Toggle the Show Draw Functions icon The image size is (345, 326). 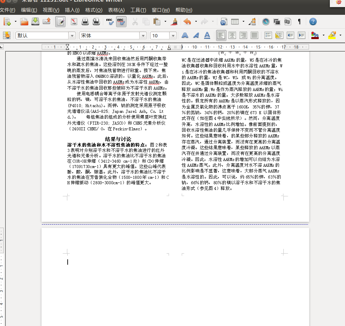tap(252, 22)
